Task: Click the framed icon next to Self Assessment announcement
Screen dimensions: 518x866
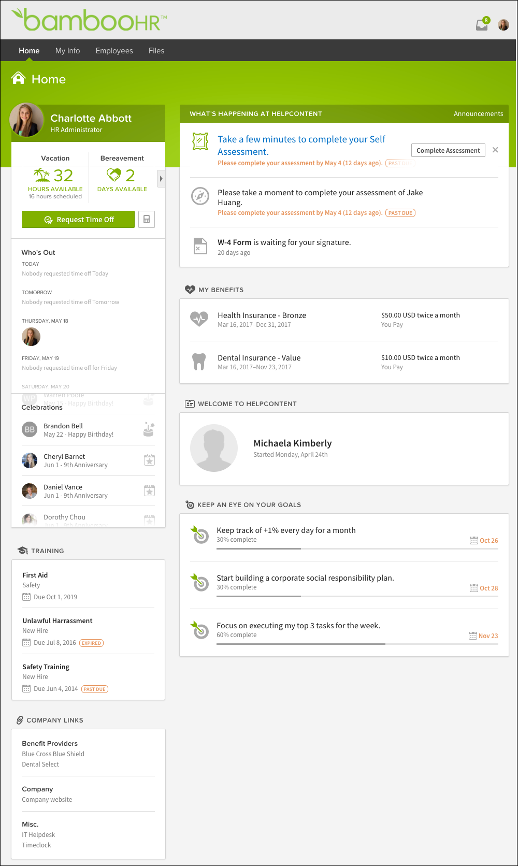Action: pyautogui.click(x=200, y=140)
